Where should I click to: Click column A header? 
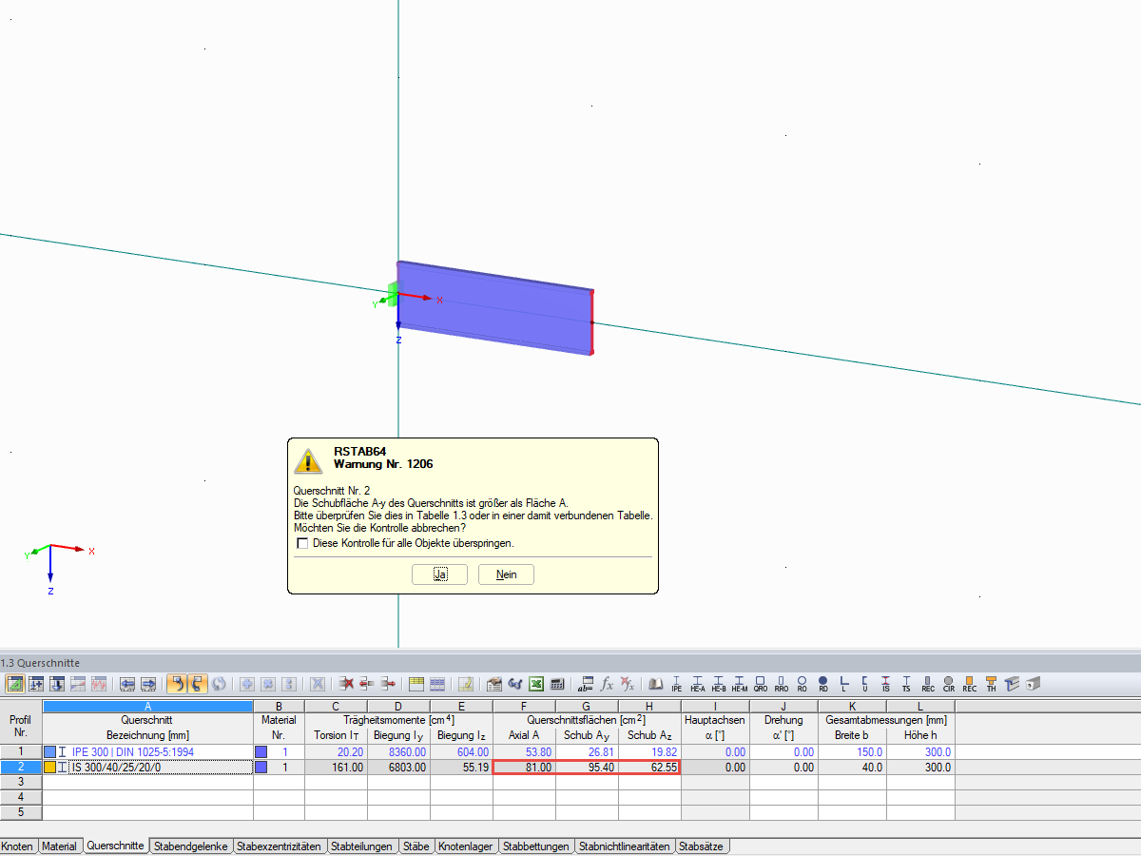coord(147,707)
